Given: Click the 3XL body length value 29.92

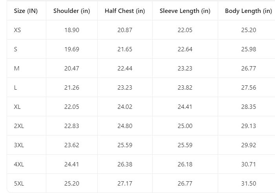Looking at the screenshot, I should pyautogui.click(x=248, y=145).
